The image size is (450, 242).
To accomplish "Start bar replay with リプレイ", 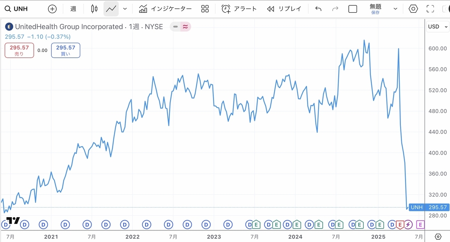I will click(284, 9).
